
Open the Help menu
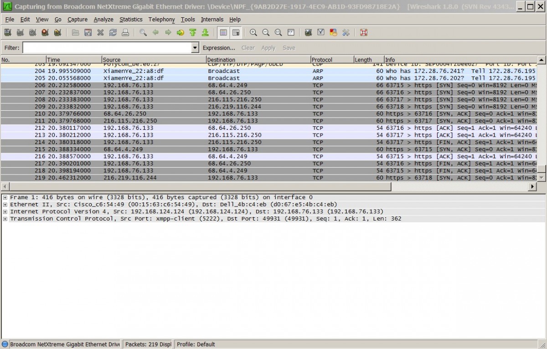(x=235, y=20)
